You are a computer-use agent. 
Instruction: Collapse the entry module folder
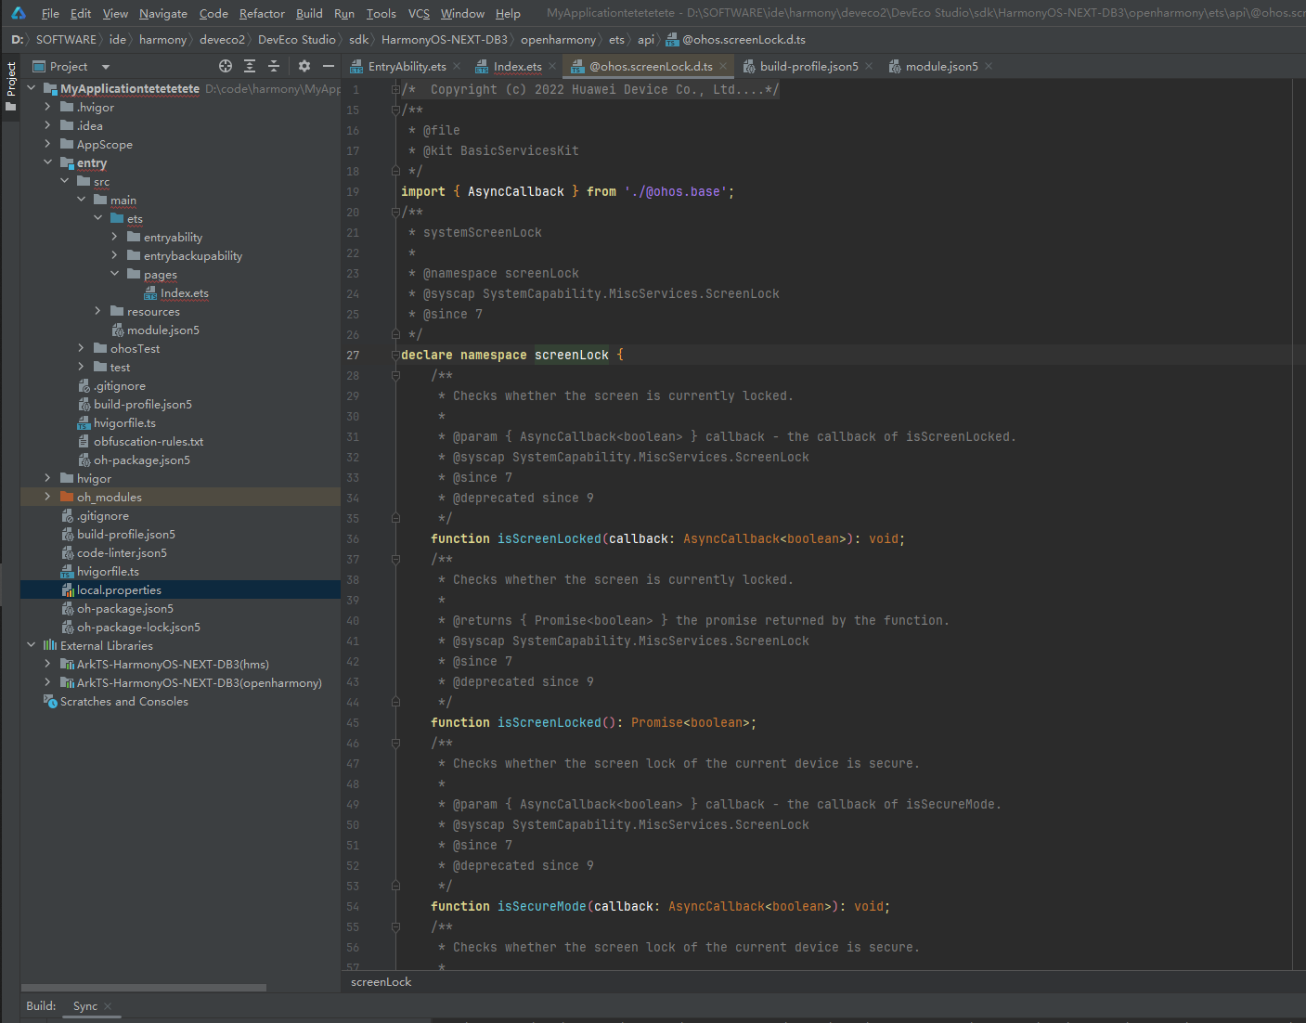(x=47, y=162)
